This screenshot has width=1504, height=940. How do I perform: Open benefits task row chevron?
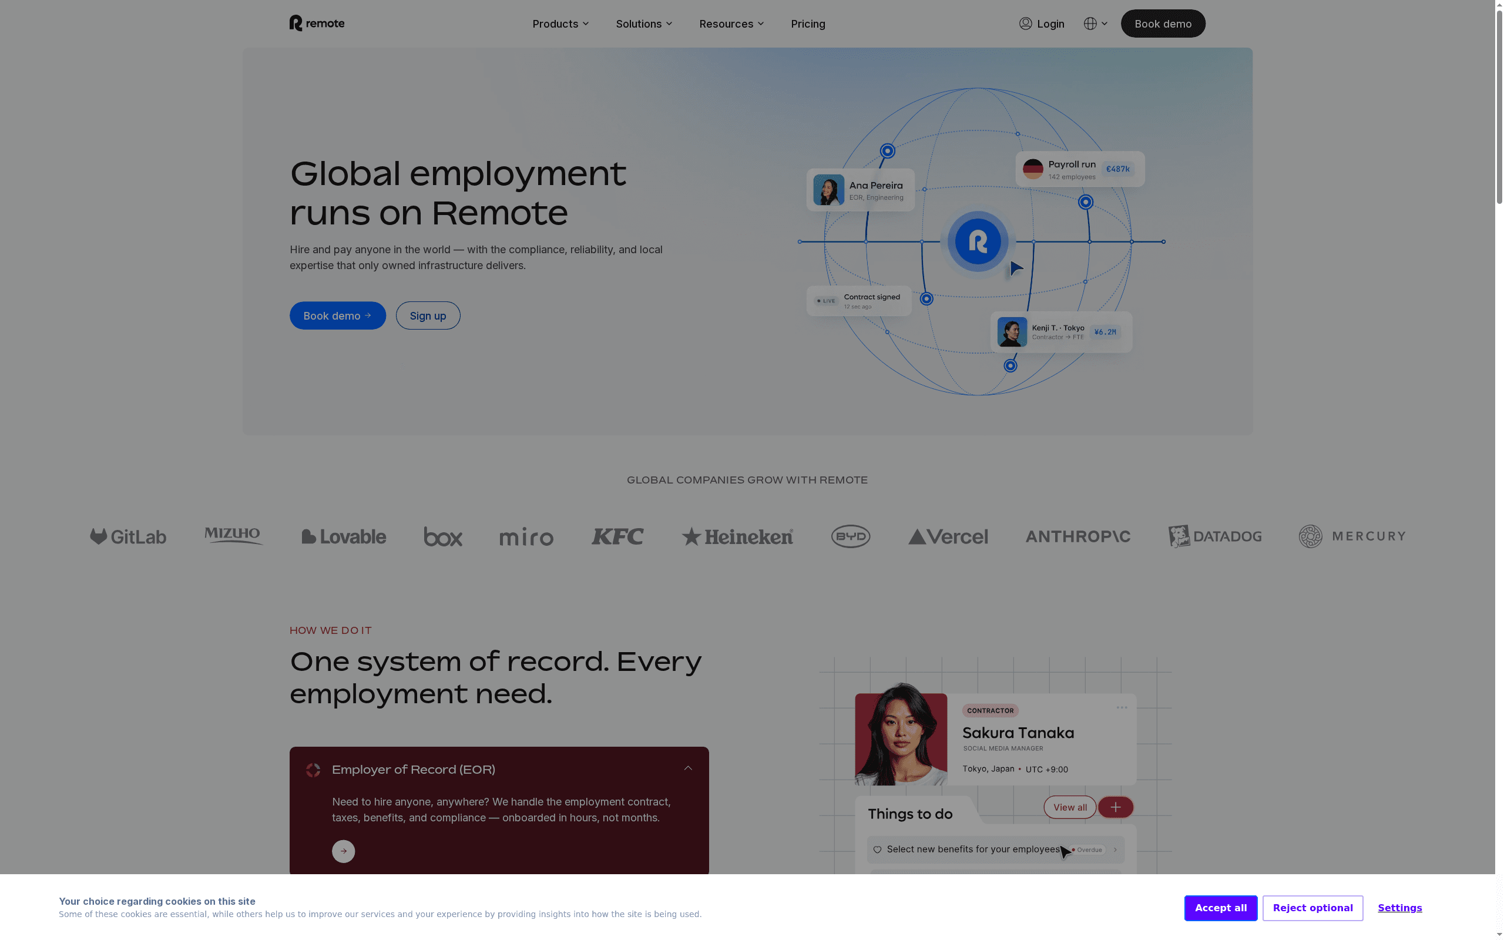(1115, 850)
